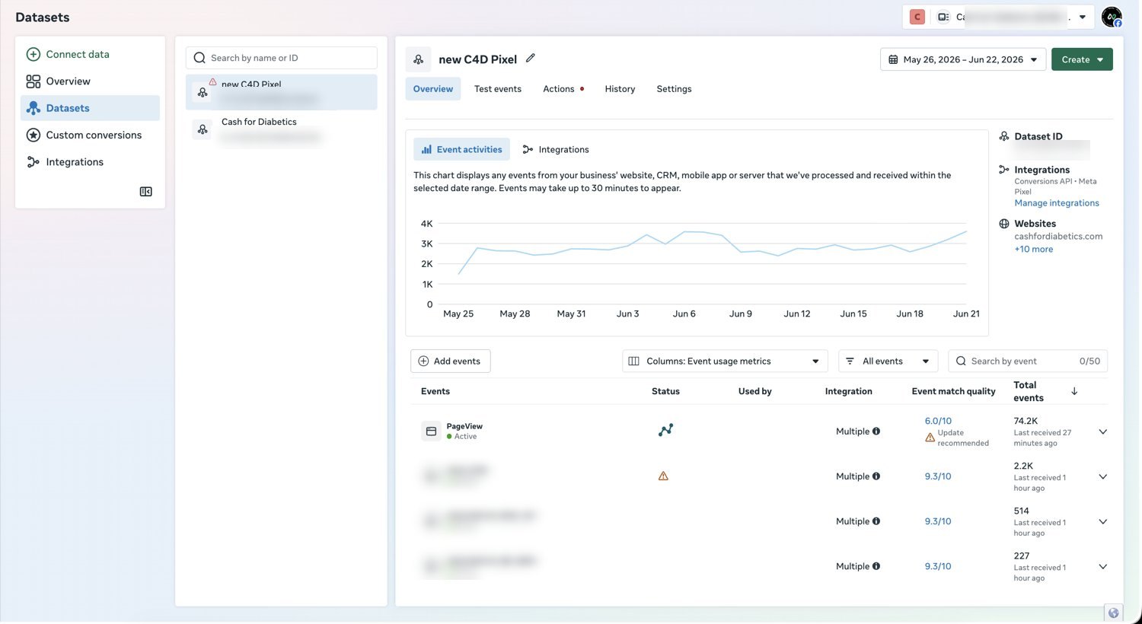The height and width of the screenshot is (624, 1142).
Task: Click the PageView event icon
Action: pos(431,431)
